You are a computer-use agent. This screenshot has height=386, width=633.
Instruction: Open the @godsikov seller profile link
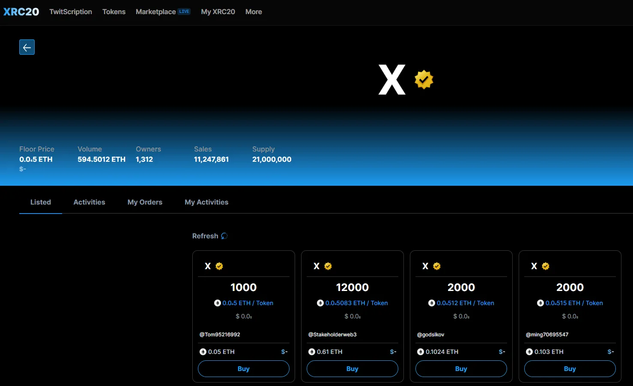click(x=430, y=335)
